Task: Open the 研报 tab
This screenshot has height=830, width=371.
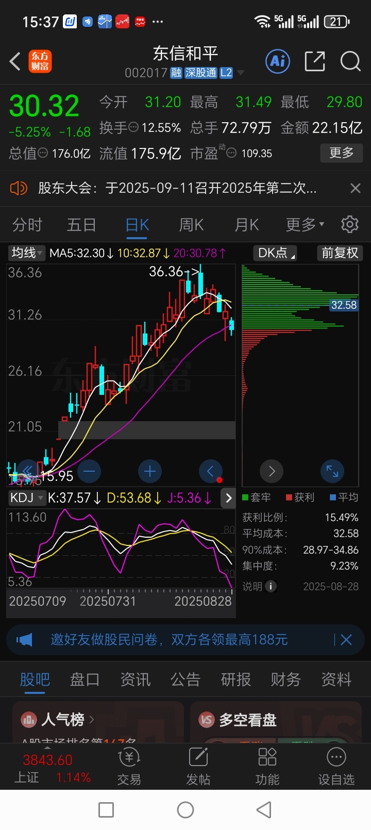Action: [x=236, y=679]
